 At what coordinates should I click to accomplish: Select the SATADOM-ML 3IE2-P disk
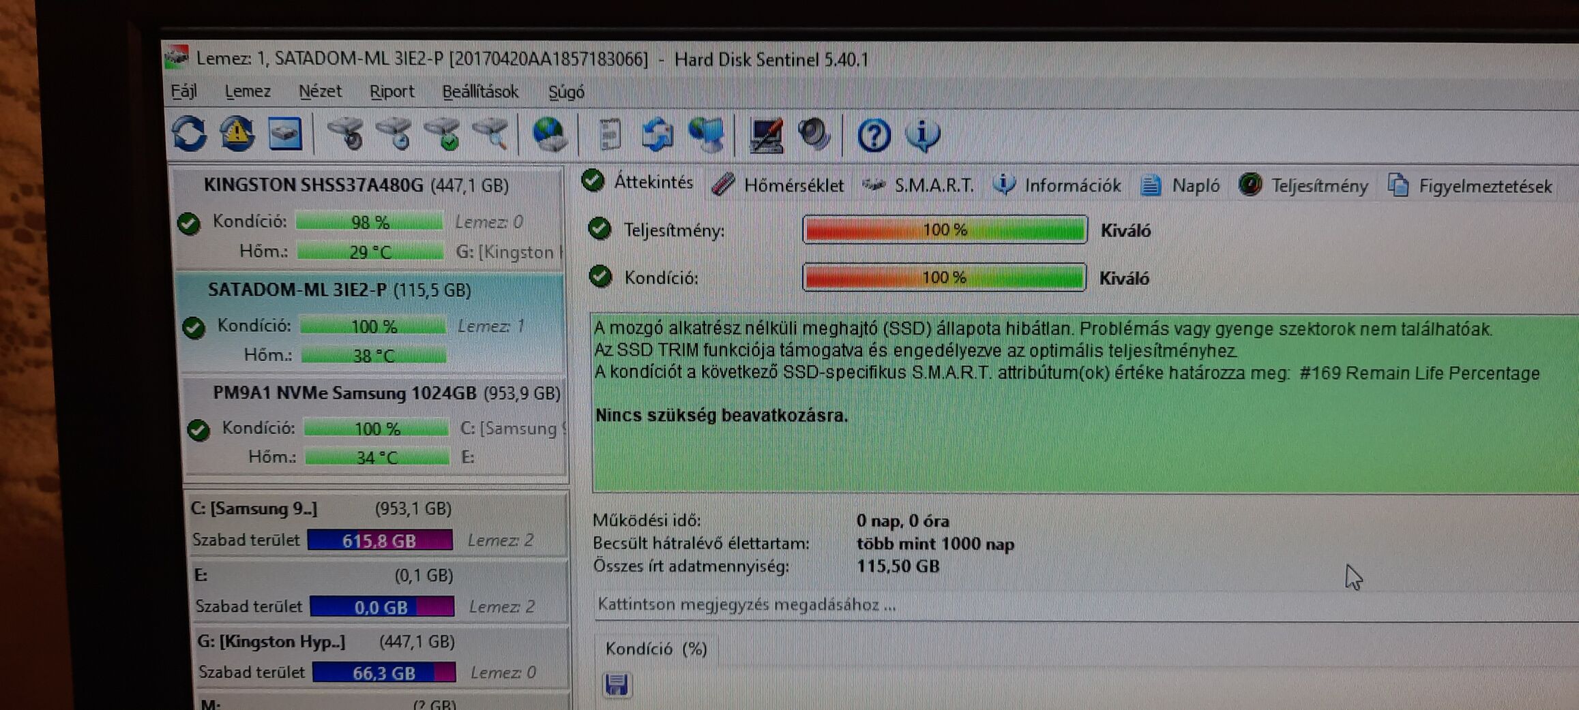[370, 323]
